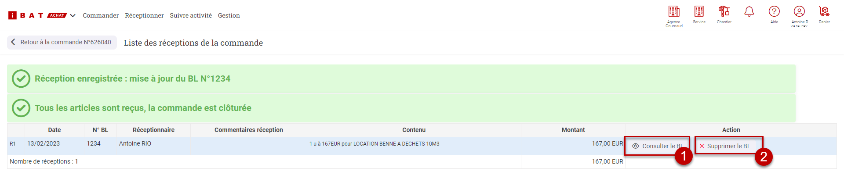Open the Réceptionner menu
The width and height of the screenshot is (844, 182).
pos(144,15)
